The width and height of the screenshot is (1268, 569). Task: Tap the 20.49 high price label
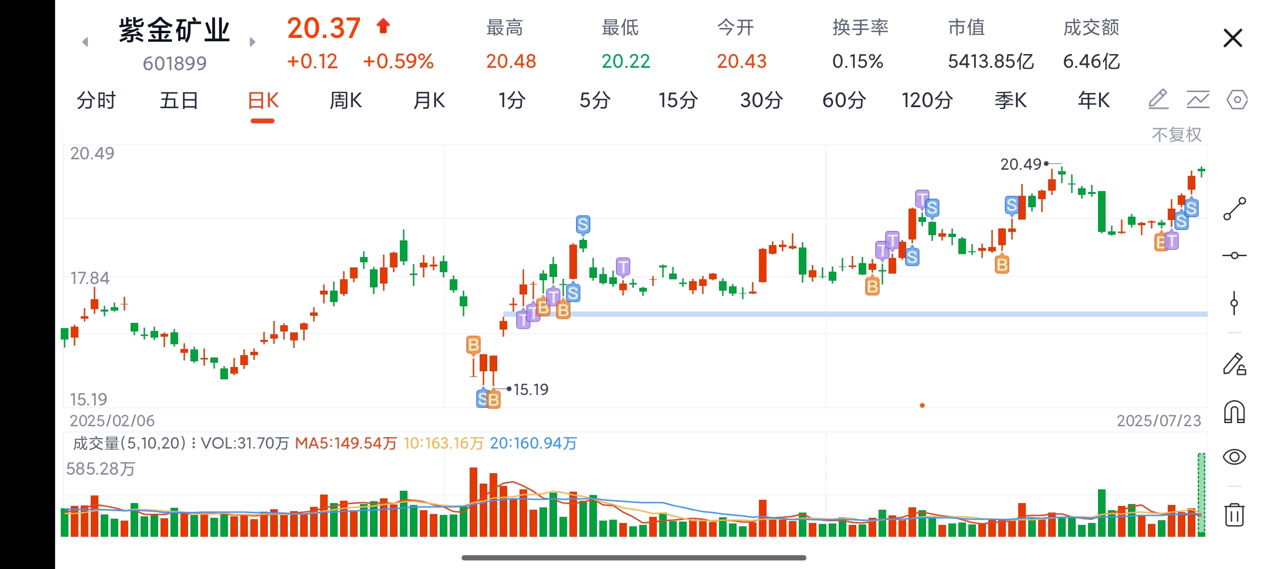pos(1021,164)
